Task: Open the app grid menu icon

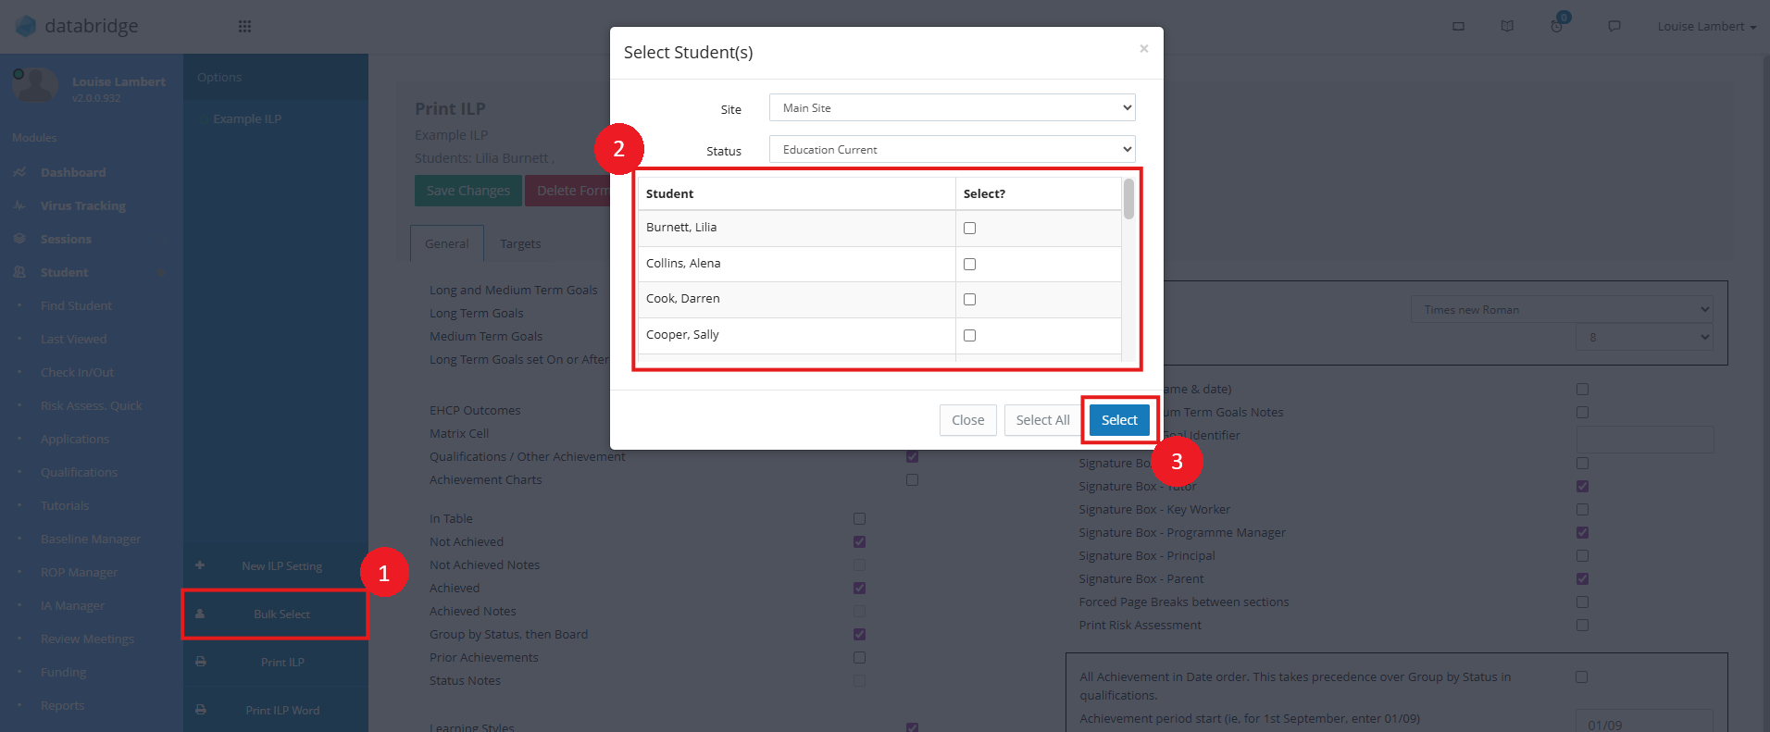Action: point(244,27)
